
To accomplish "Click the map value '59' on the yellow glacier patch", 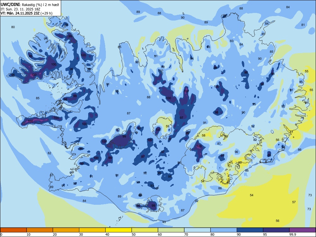I will click(x=167, y=126).
